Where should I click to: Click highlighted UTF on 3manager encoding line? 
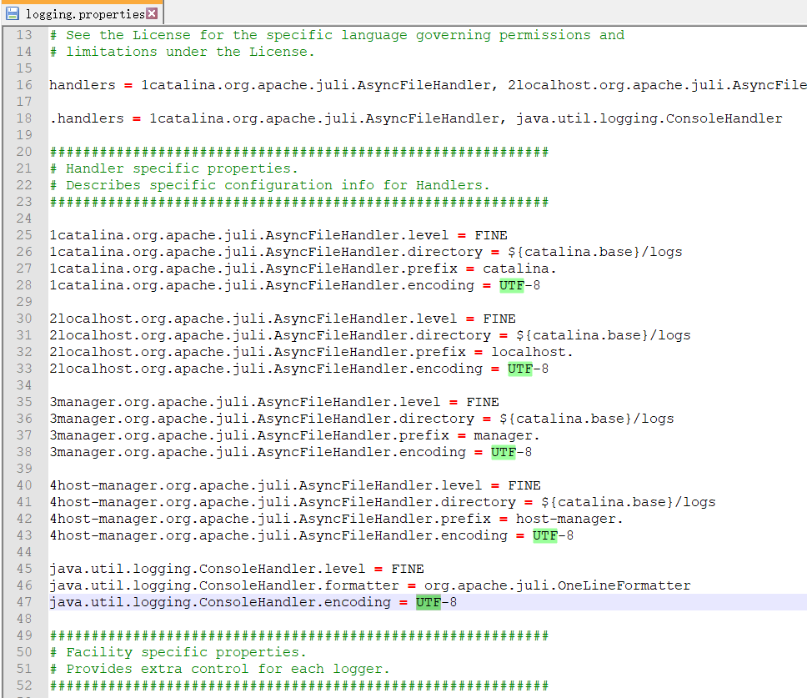click(x=504, y=452)
